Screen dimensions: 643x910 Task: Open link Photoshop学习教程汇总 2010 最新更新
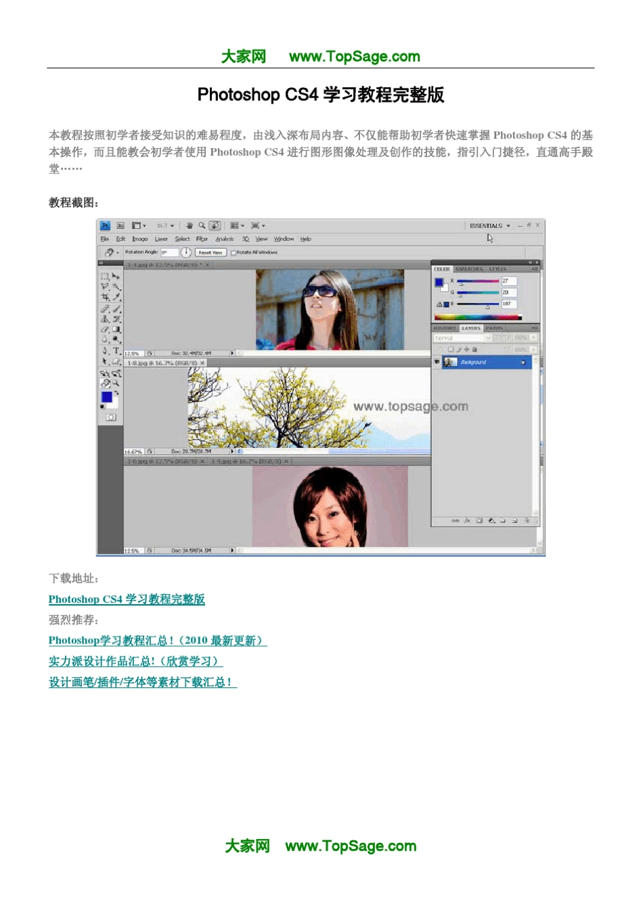(x=158, y=641)
